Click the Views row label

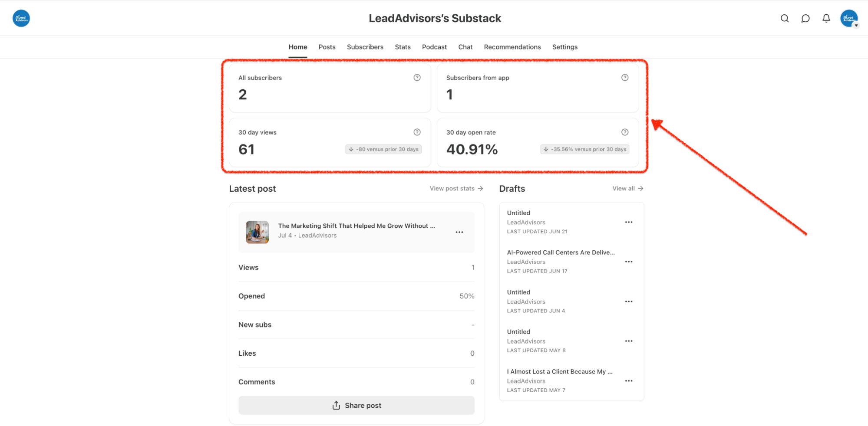(x=248, y=267)
